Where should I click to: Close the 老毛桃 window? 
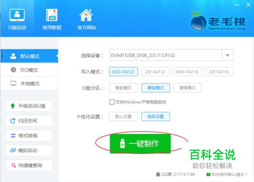pyautogui.click(x=248, y=5)
